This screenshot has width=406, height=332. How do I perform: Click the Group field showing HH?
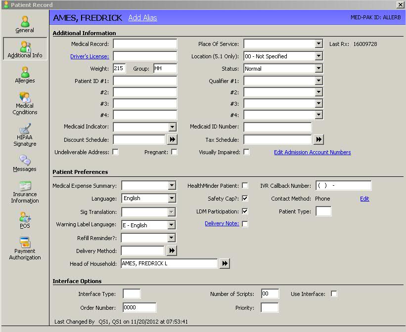pyautogui.click(x=165, y=68)
